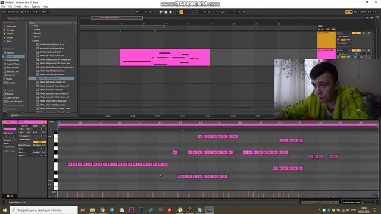
Task: Click the Tap tempo button
Action: point(4,12)
